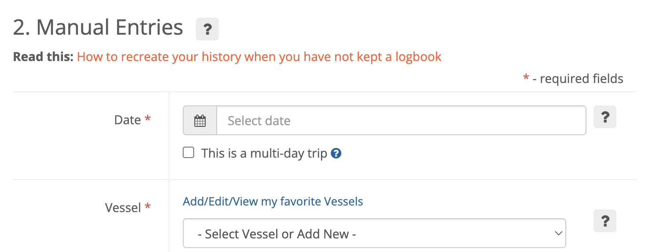Click the Vessel field label
Image resolution: width=671 pixels, height=252 pixels.
123,207
